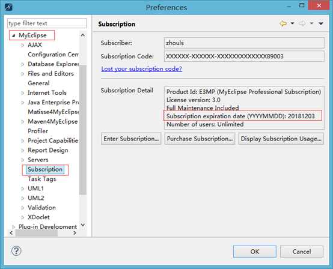333x269 pixels.
Task: Select the Servers tree item
Action: coord(38,160)
